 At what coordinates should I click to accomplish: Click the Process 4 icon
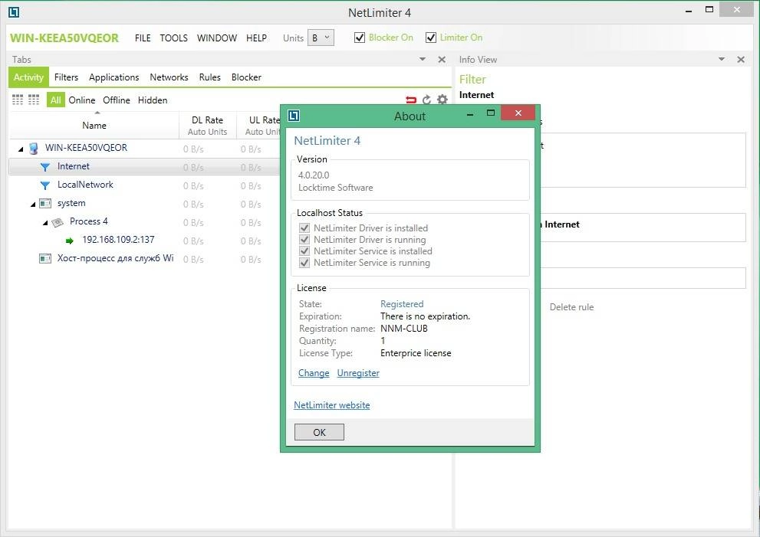point(58,222)
